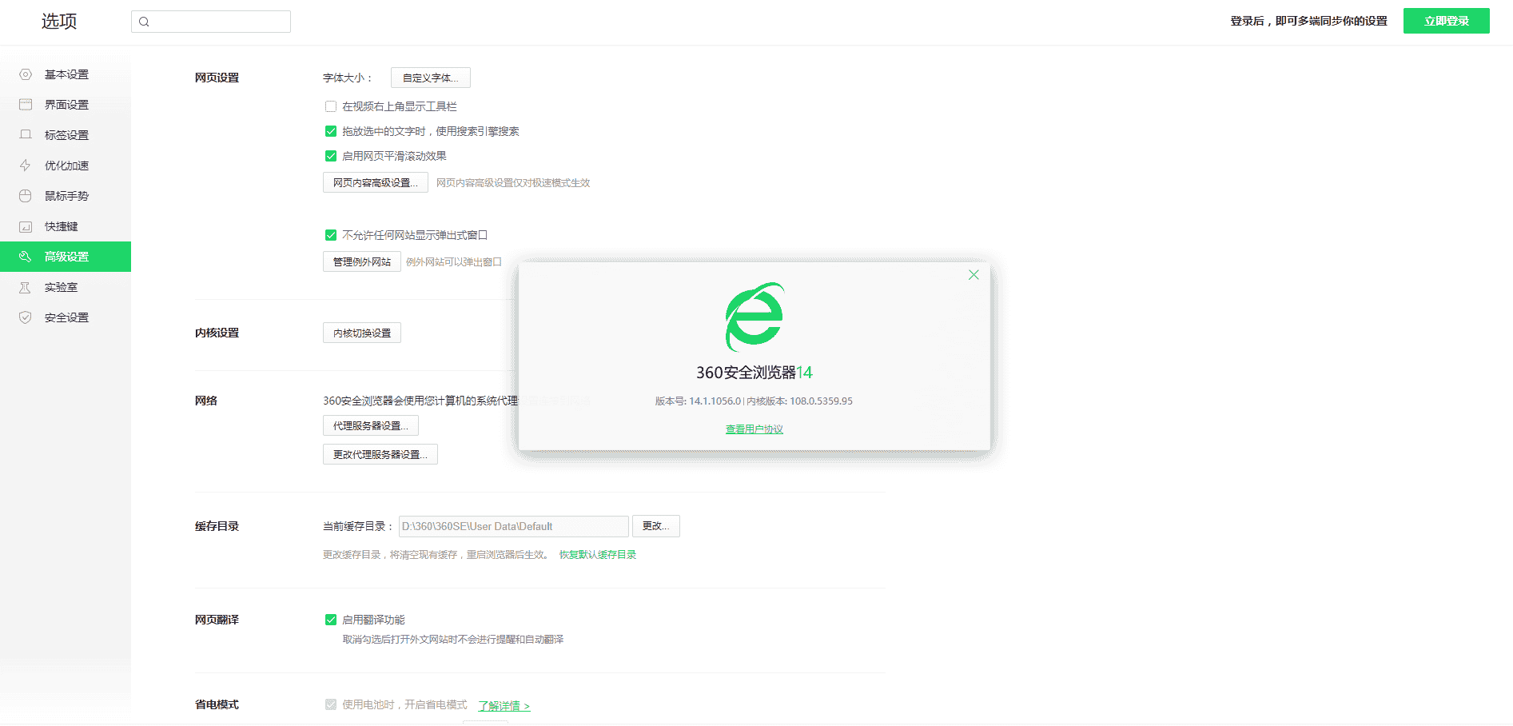Screen dimensions: 1513x726
Task: Select 实验室 label in sidebar
Action: coord(62,287)
